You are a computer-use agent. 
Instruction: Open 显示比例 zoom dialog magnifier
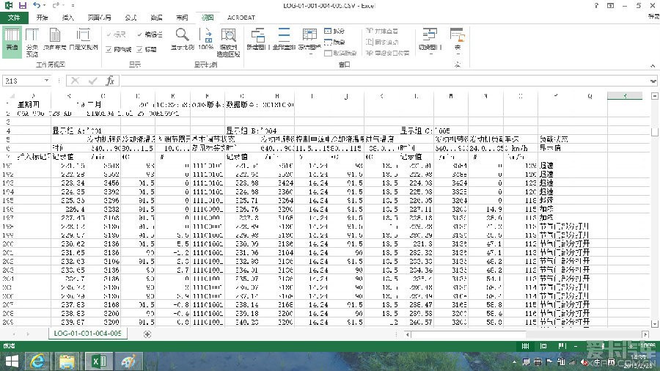[x=183, y=39]
